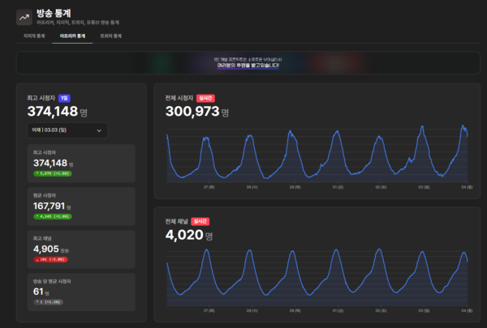Select the 평균 시청자 167,791 stat card
This screenshot has width=487, height=328.
(80, 206)
